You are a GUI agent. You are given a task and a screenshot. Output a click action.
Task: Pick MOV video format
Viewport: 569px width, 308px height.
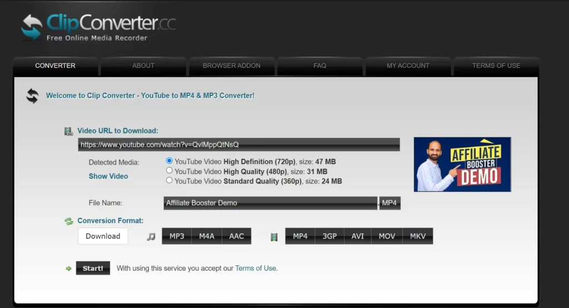tap(387, 236)
